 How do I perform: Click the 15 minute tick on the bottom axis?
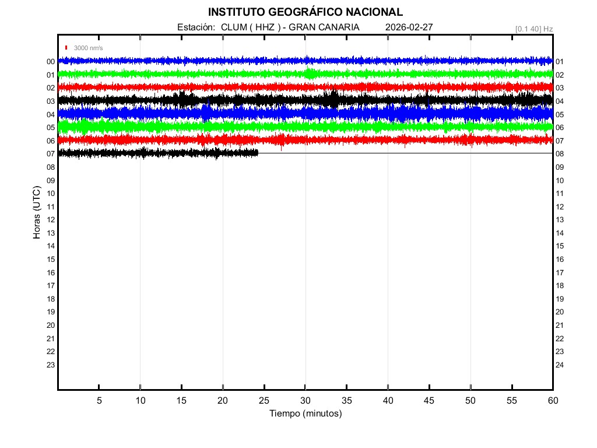coord(181,400)
